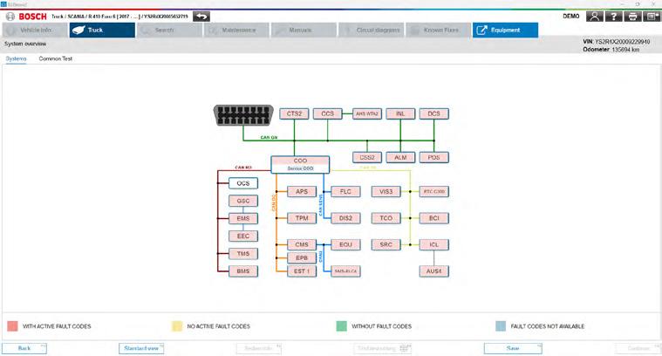Select the Truck tab
The width and height of the screenshot is (662, 356).
(x=102, y=30)
